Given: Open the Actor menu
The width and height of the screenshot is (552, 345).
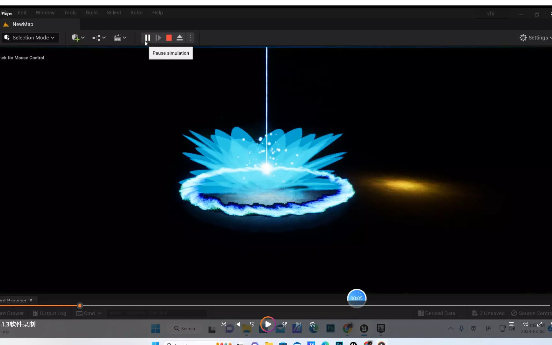Looking at the screenshot, I should (x=137, y=13).
